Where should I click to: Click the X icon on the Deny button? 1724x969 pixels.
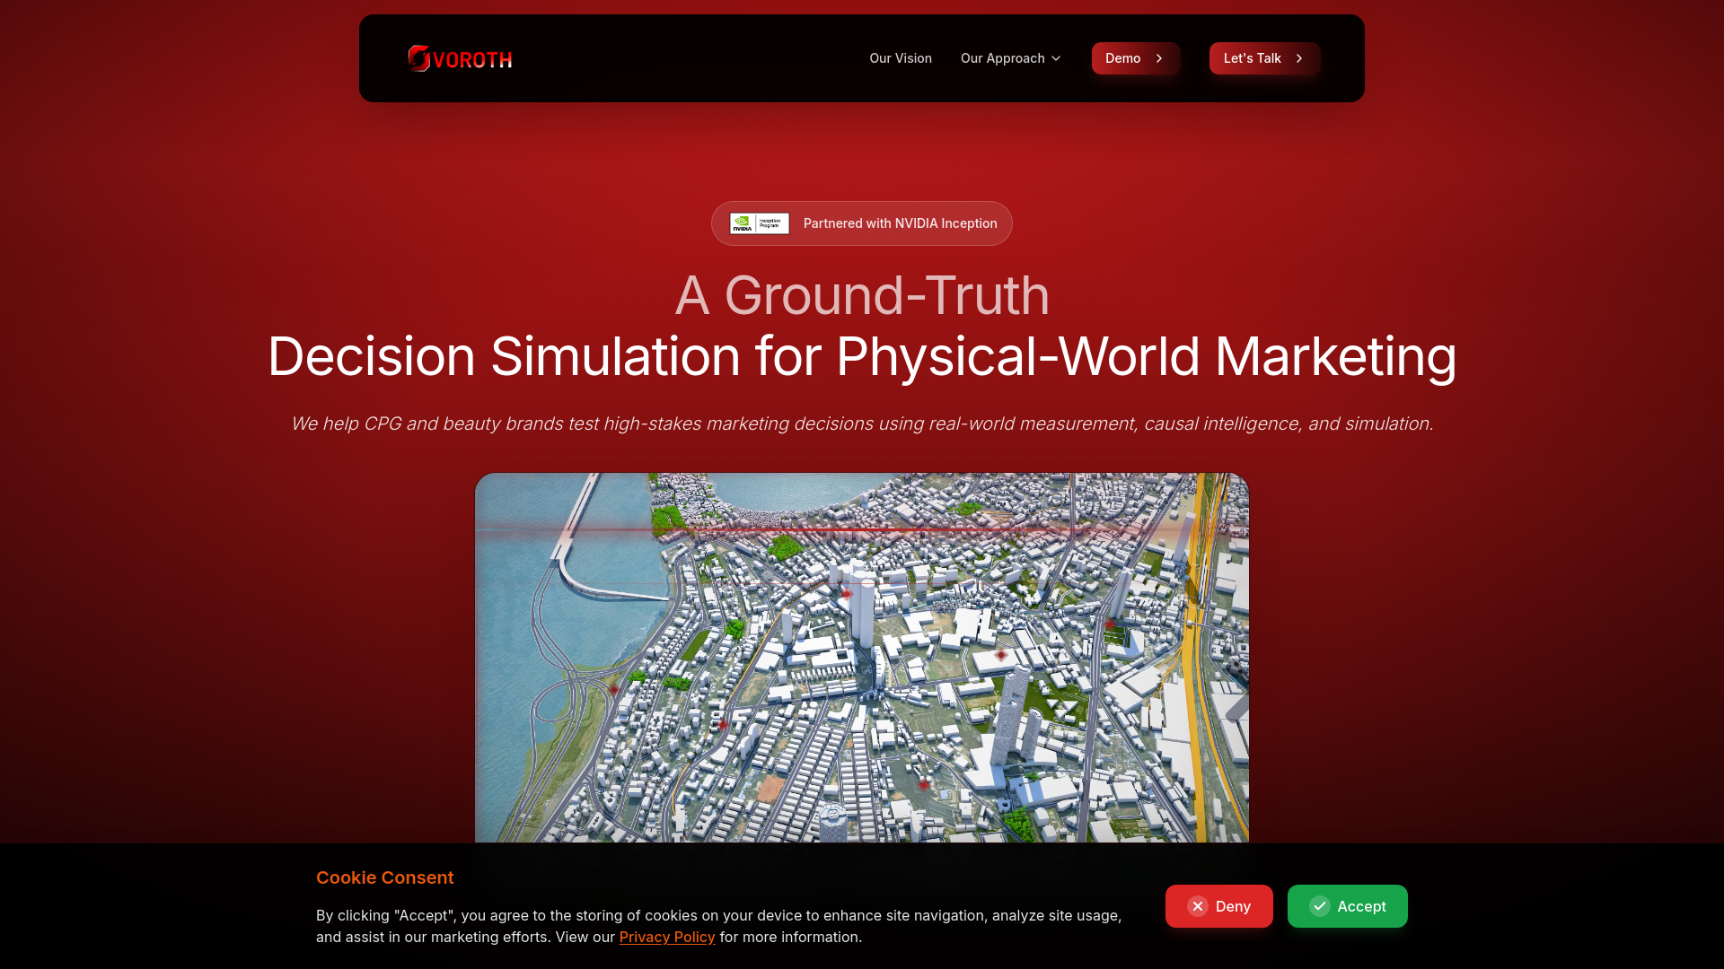point(1198,906)
